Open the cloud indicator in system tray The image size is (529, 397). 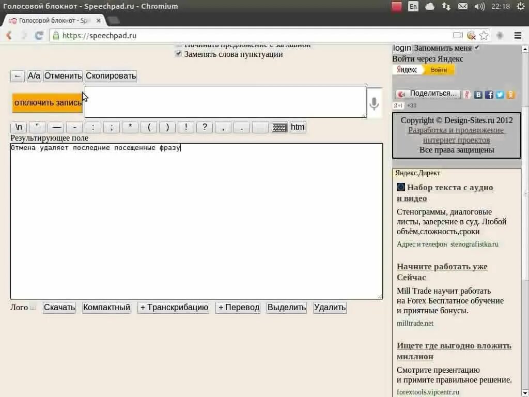[429, 6]
